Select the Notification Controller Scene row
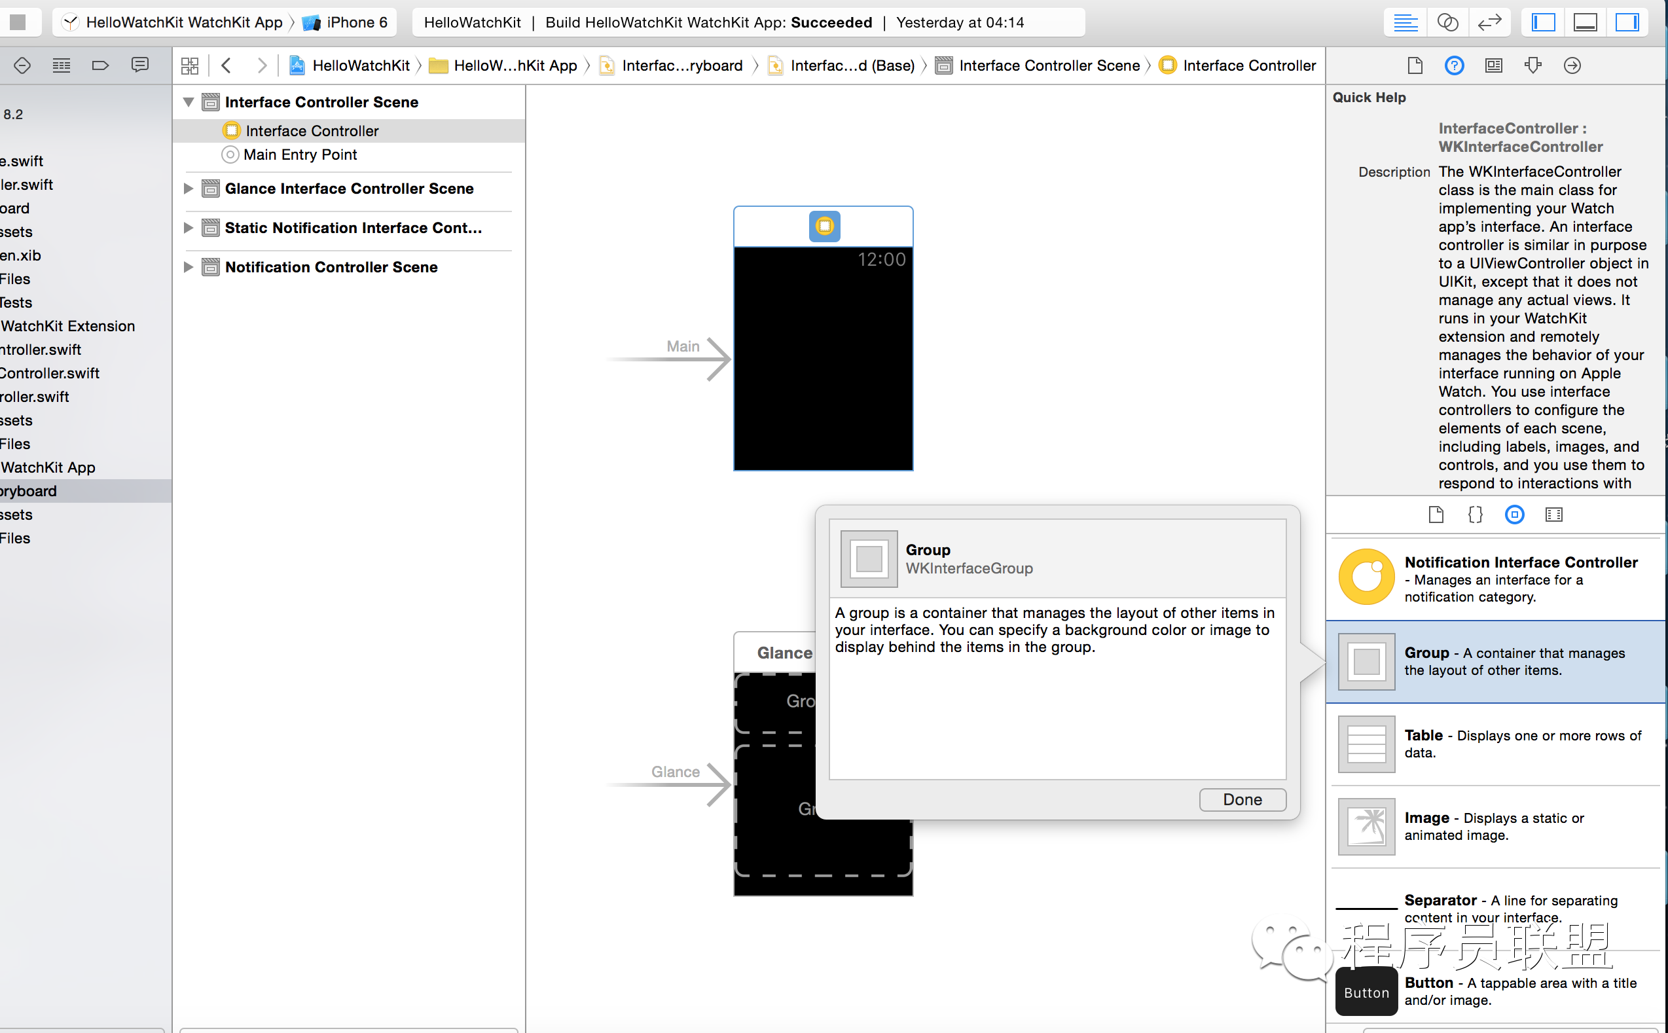1668x1033 pixels. click(349, 267)
